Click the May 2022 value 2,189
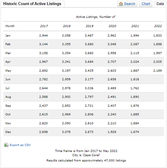Image resolution: width=167 pixels, height=168 pixels. 158,71
